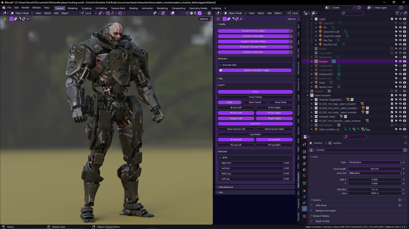The height and width of the screenshot is (229, 409).
Task: Open the Output properties tab icon
Action: pyautogui.click(x=304, y=157)
